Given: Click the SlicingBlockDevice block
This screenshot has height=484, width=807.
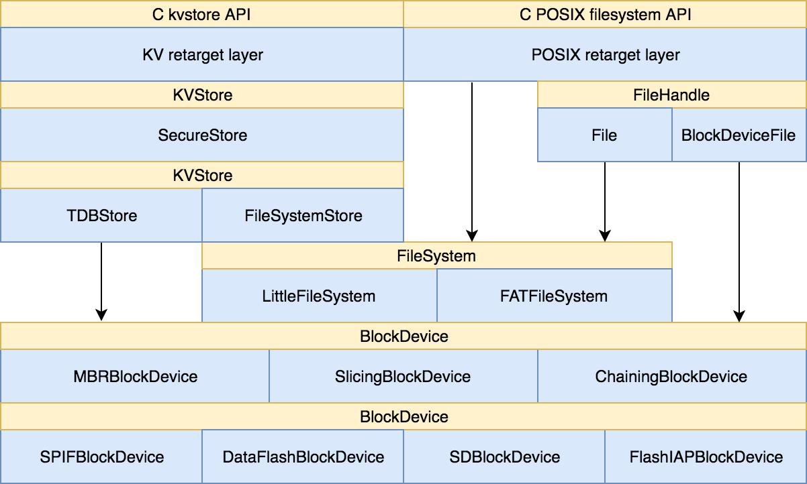Looking at the screenshot, I should point(403,376).
